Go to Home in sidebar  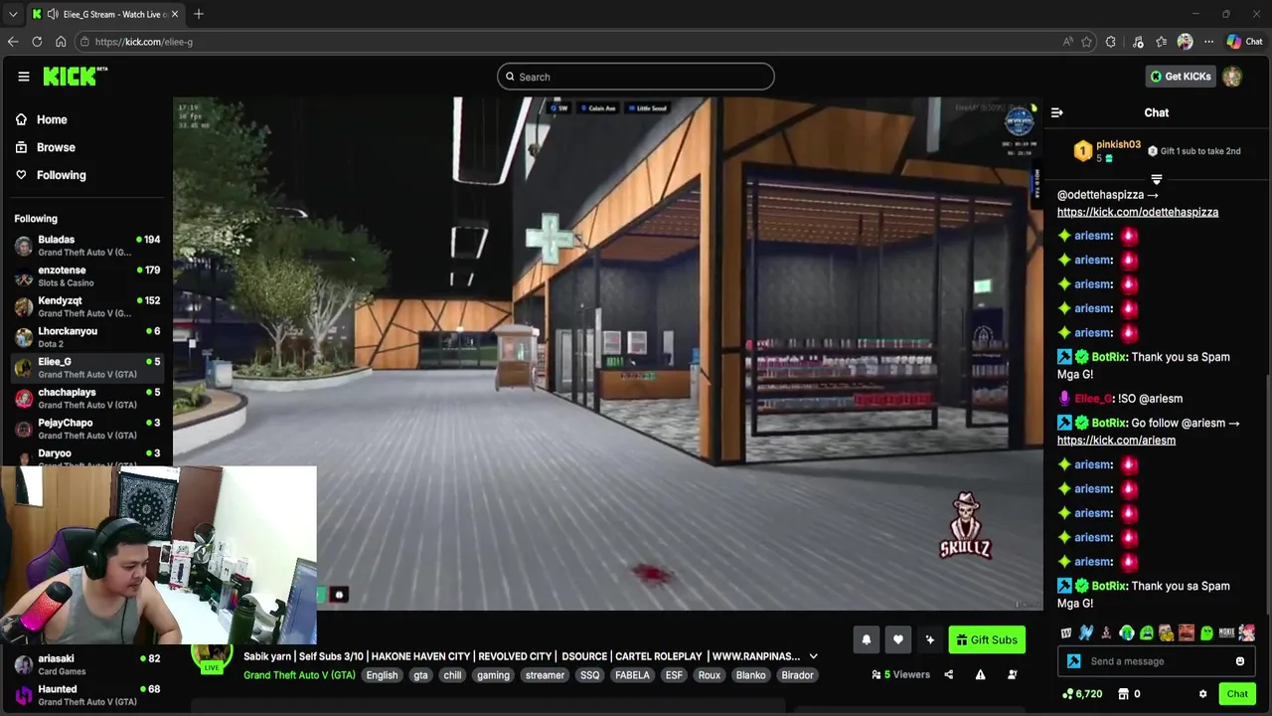42,119
